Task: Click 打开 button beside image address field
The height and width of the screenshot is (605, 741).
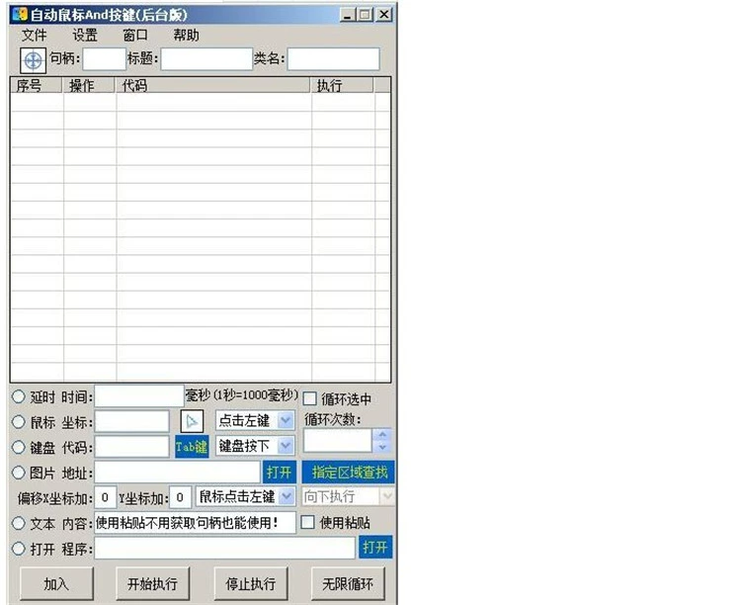Action: coord(280,473)
